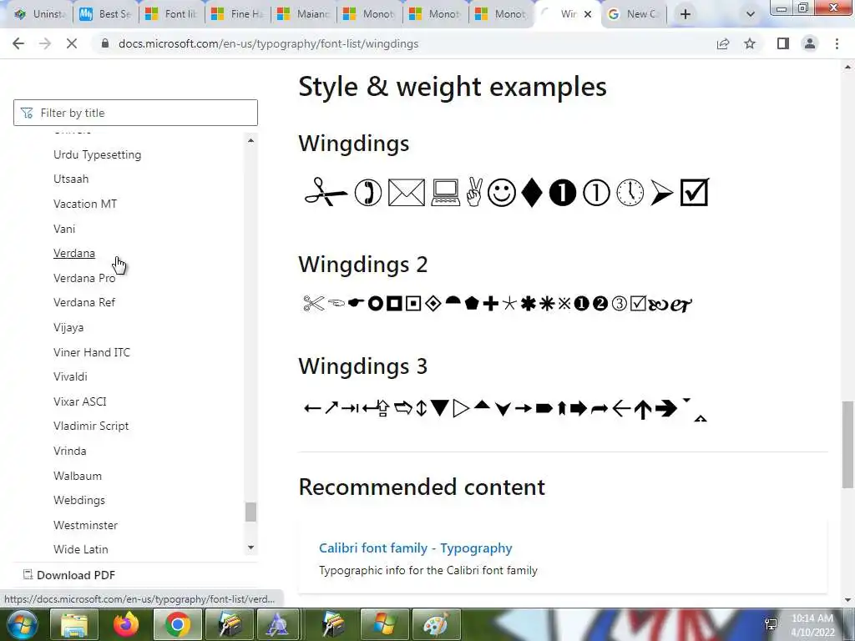The height and width of the screenshot is (641, 855).
Task: Open the Viner Hand ITC page
Action: click(92, 352)
